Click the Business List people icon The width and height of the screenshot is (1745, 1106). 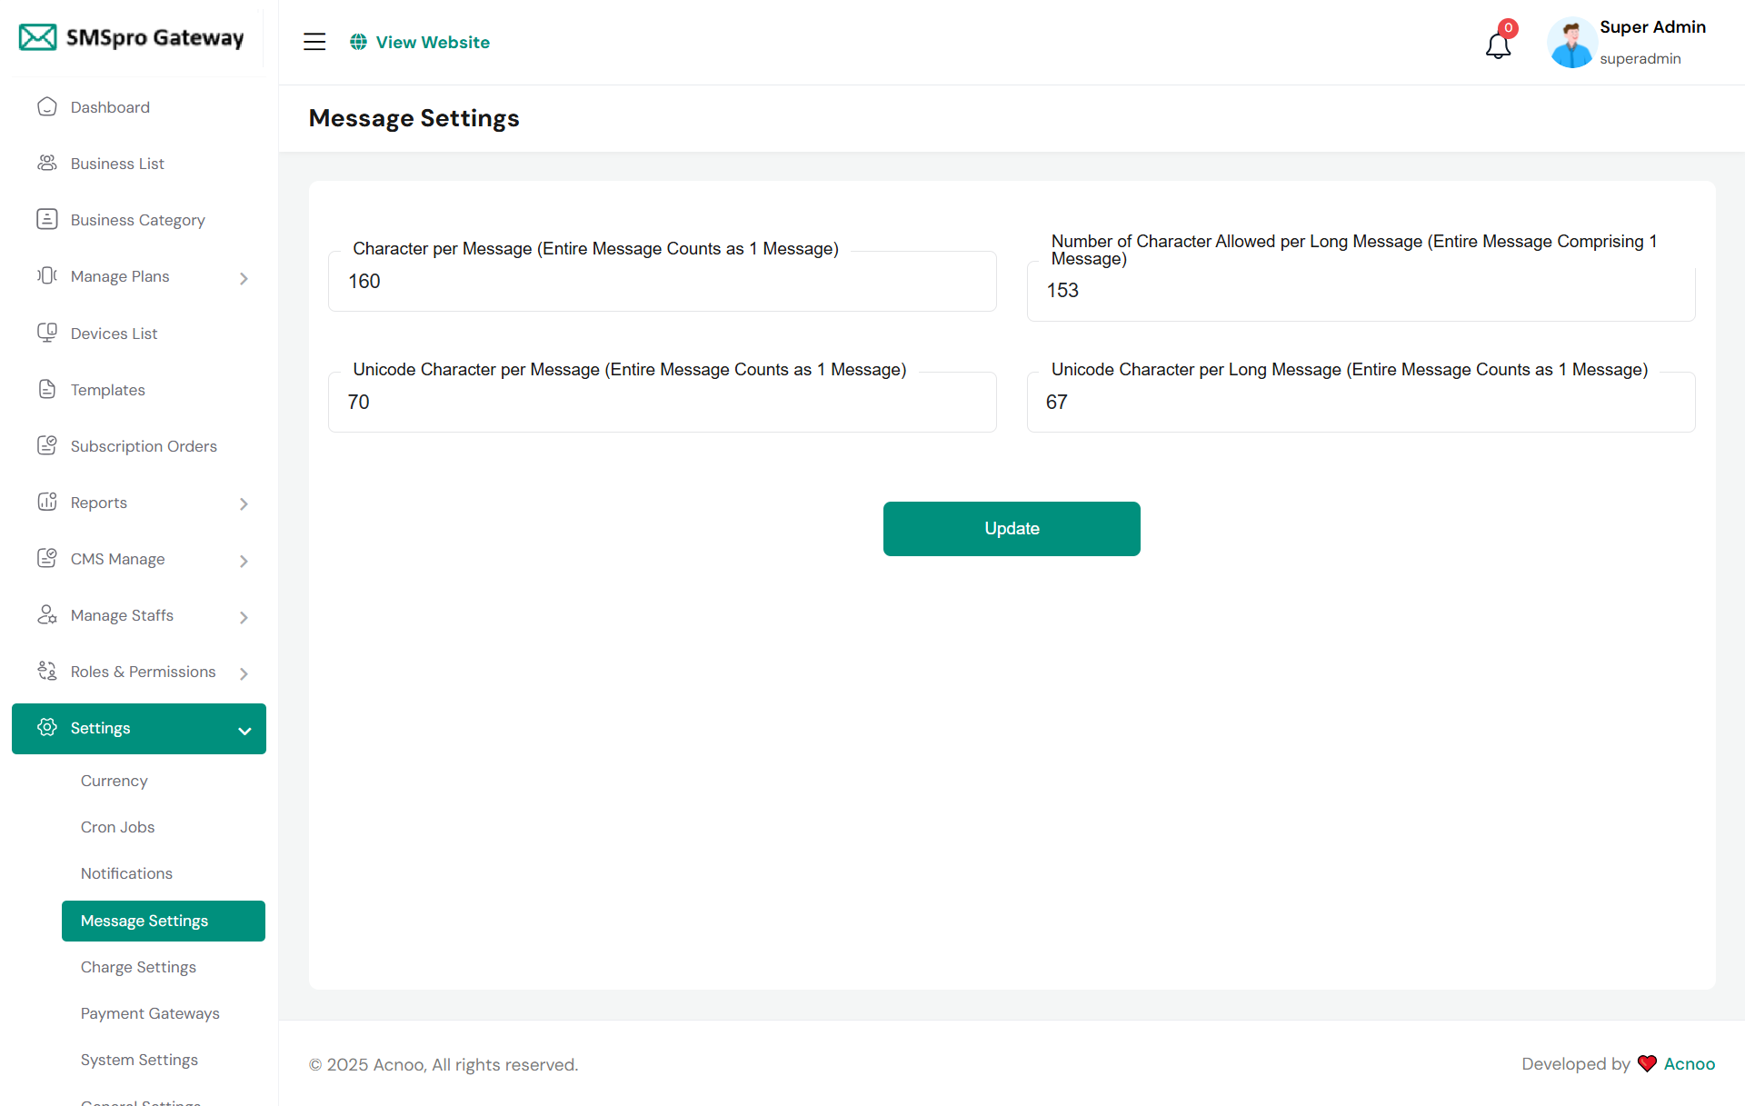pos(47,164)
